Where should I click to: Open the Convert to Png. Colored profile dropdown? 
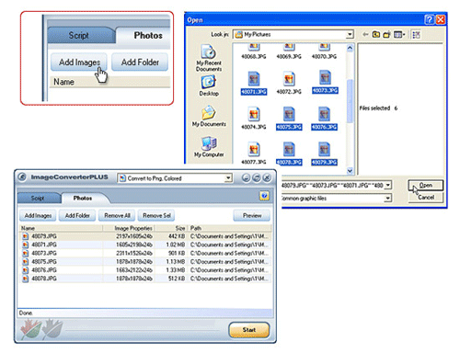(x=228, y=178)
